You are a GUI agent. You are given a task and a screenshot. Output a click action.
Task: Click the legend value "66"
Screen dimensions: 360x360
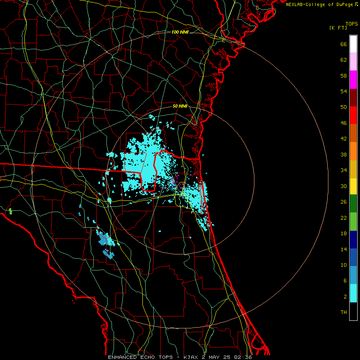coord(344,44)
